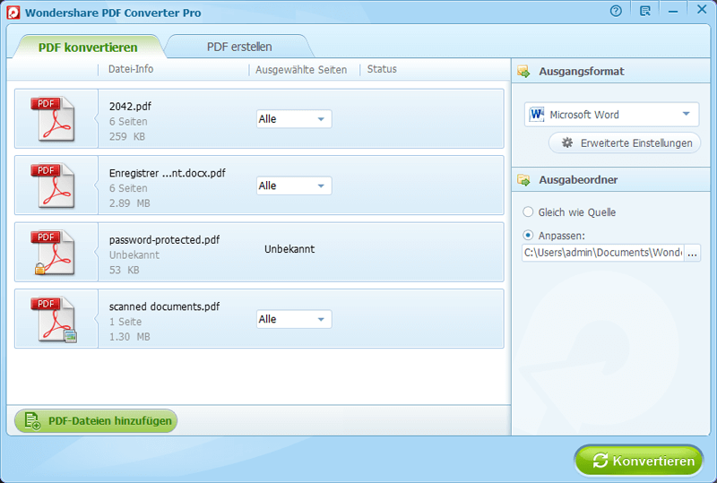Click the PDF icon for 2042.pdf
This screenshot has width=717, height=483.
tap(53, 118)
